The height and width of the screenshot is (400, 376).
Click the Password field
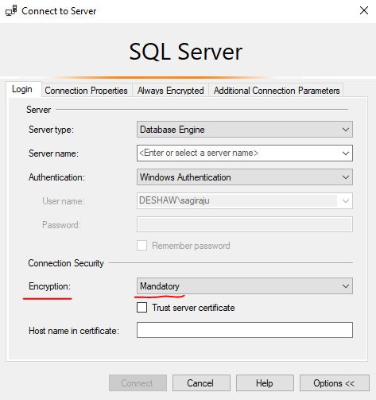(245, 224)
